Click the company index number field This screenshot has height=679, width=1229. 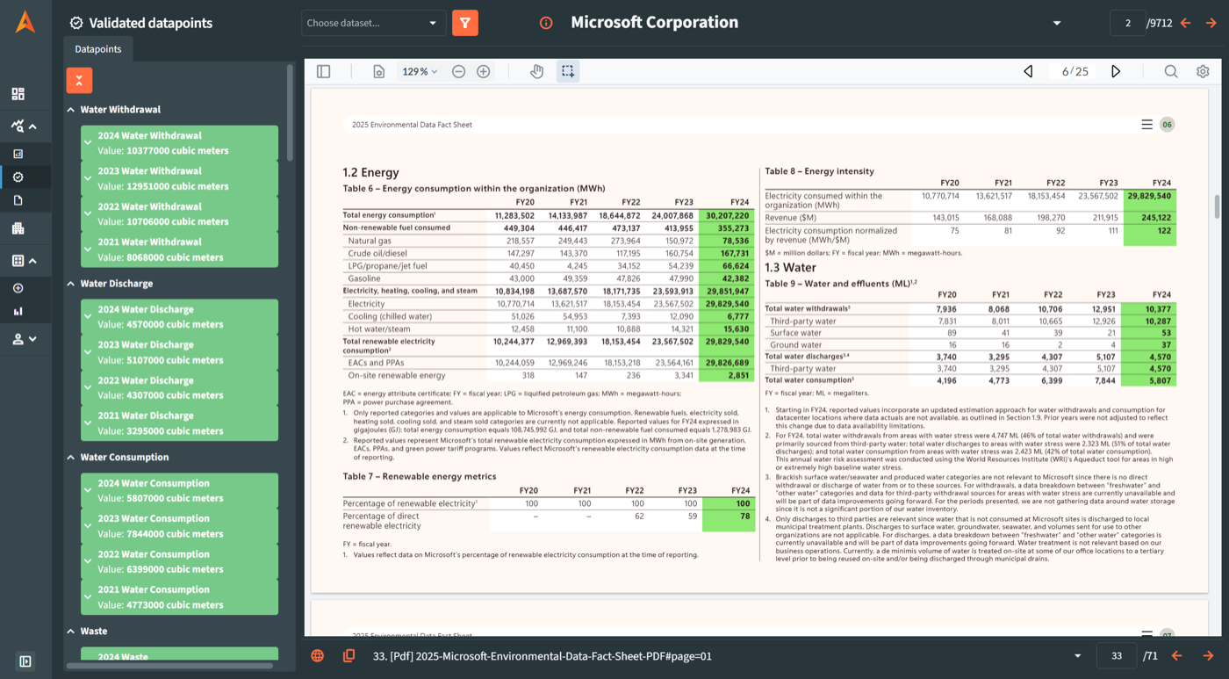[1128, 23]
